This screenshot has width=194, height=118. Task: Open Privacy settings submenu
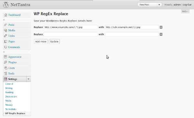tap(9, 105)
